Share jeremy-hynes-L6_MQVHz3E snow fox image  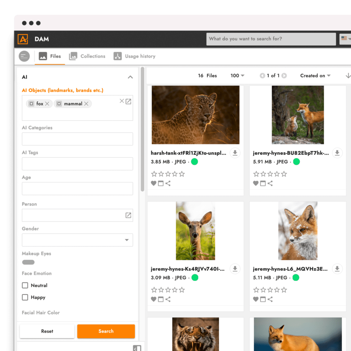[x=270, y=299]
